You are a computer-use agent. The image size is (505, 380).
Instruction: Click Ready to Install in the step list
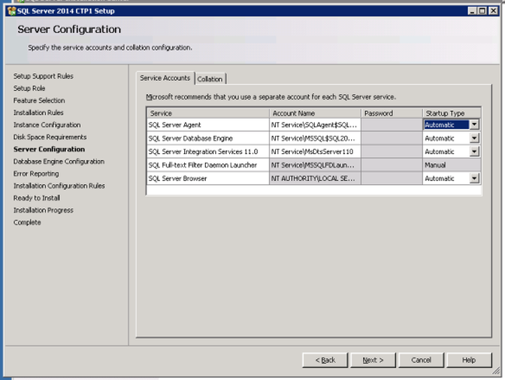[37, 198]
